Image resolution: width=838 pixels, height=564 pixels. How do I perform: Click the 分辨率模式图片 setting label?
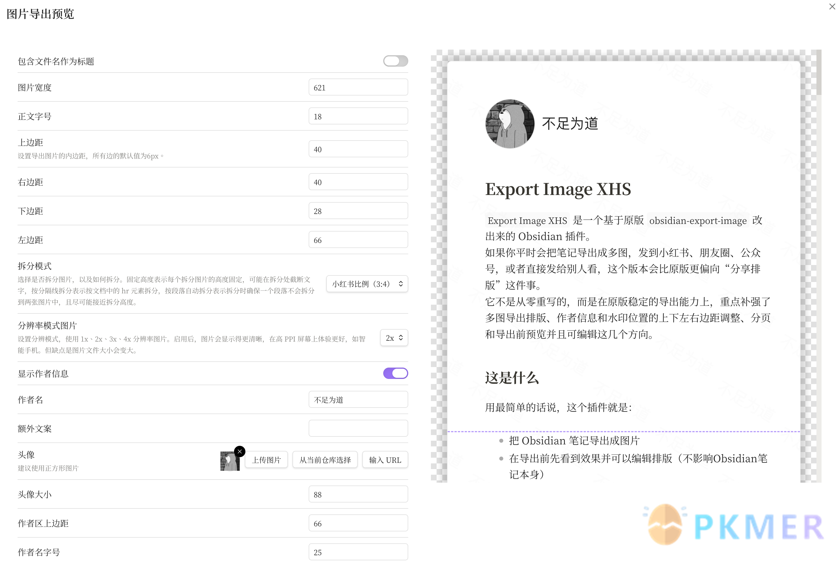pos(47,326)
